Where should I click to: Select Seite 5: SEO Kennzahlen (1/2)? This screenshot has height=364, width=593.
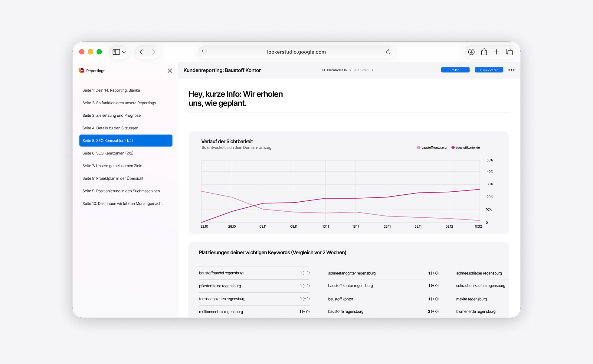pyautogui.click(x=126, y=141)
